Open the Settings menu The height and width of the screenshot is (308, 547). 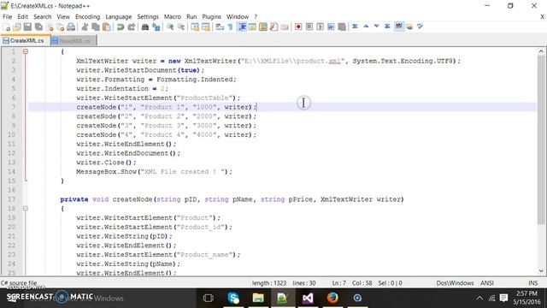(x=148, y=17)
